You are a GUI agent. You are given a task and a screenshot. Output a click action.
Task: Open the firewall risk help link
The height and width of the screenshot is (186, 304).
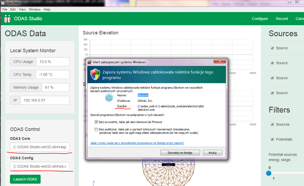click(x=137, y=143)
